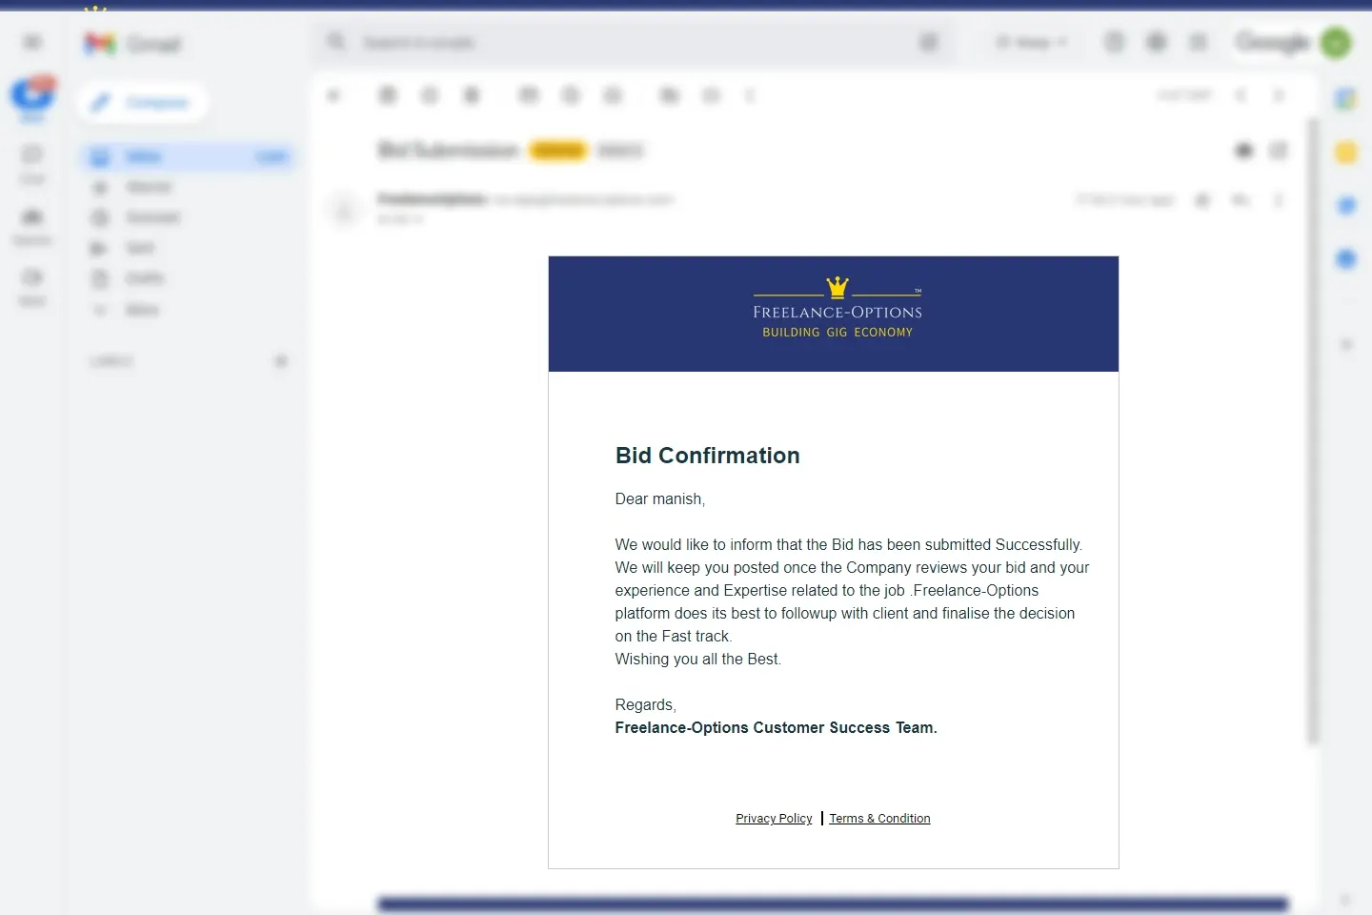This screenshot has height=915, width=1372.
Task: Open the Settings gear icon
Action: click(1156, 42)
